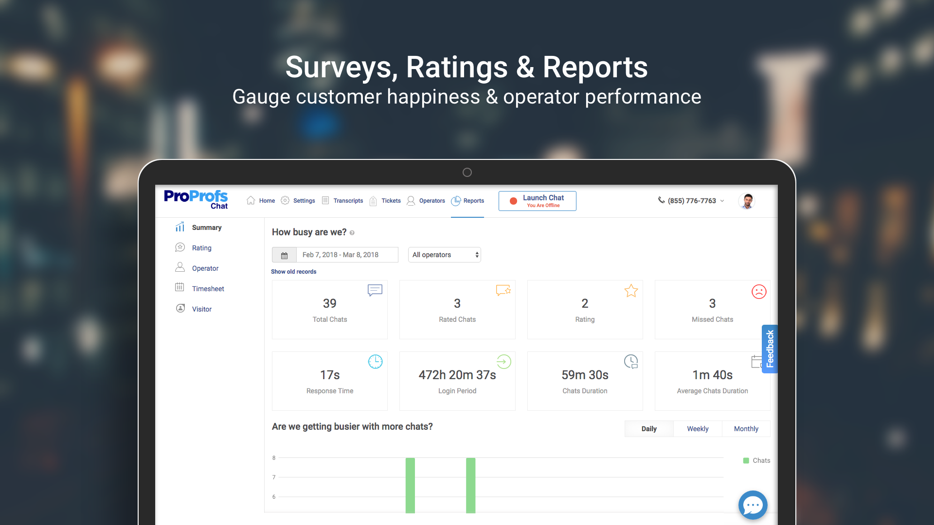Expand the chevron next to the phone number
934x525 pixels.
[x=722, y=200]
